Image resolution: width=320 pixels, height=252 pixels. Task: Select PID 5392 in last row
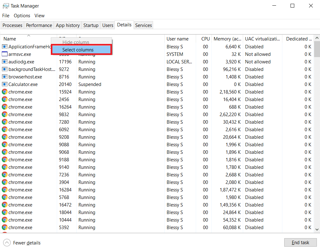[64, 228]
